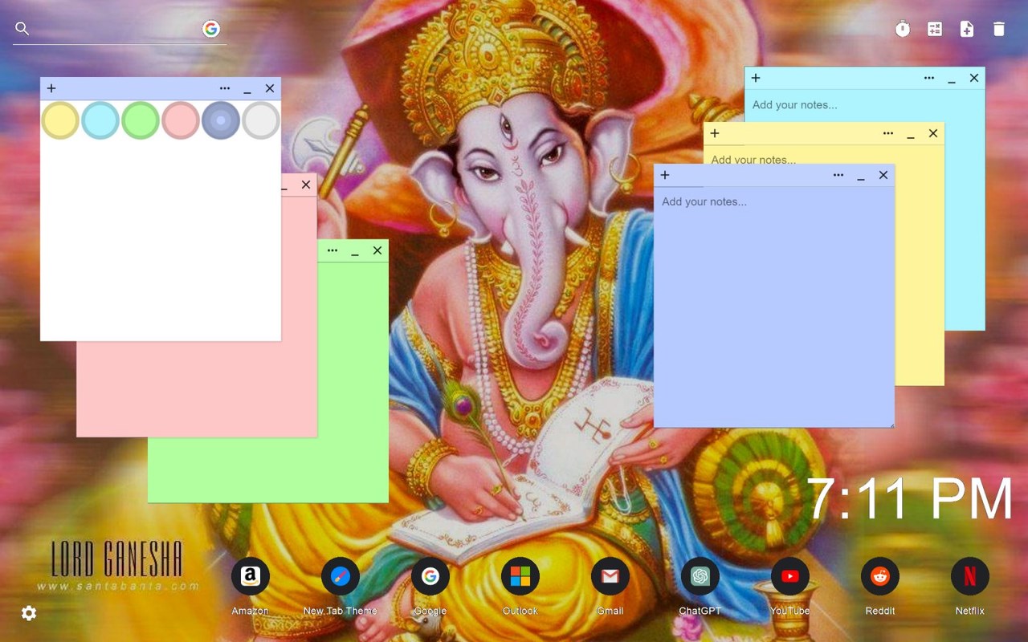Close the periwinkle note
Viewport: 1028px width, 642px height.
click(x=883, y=175)
